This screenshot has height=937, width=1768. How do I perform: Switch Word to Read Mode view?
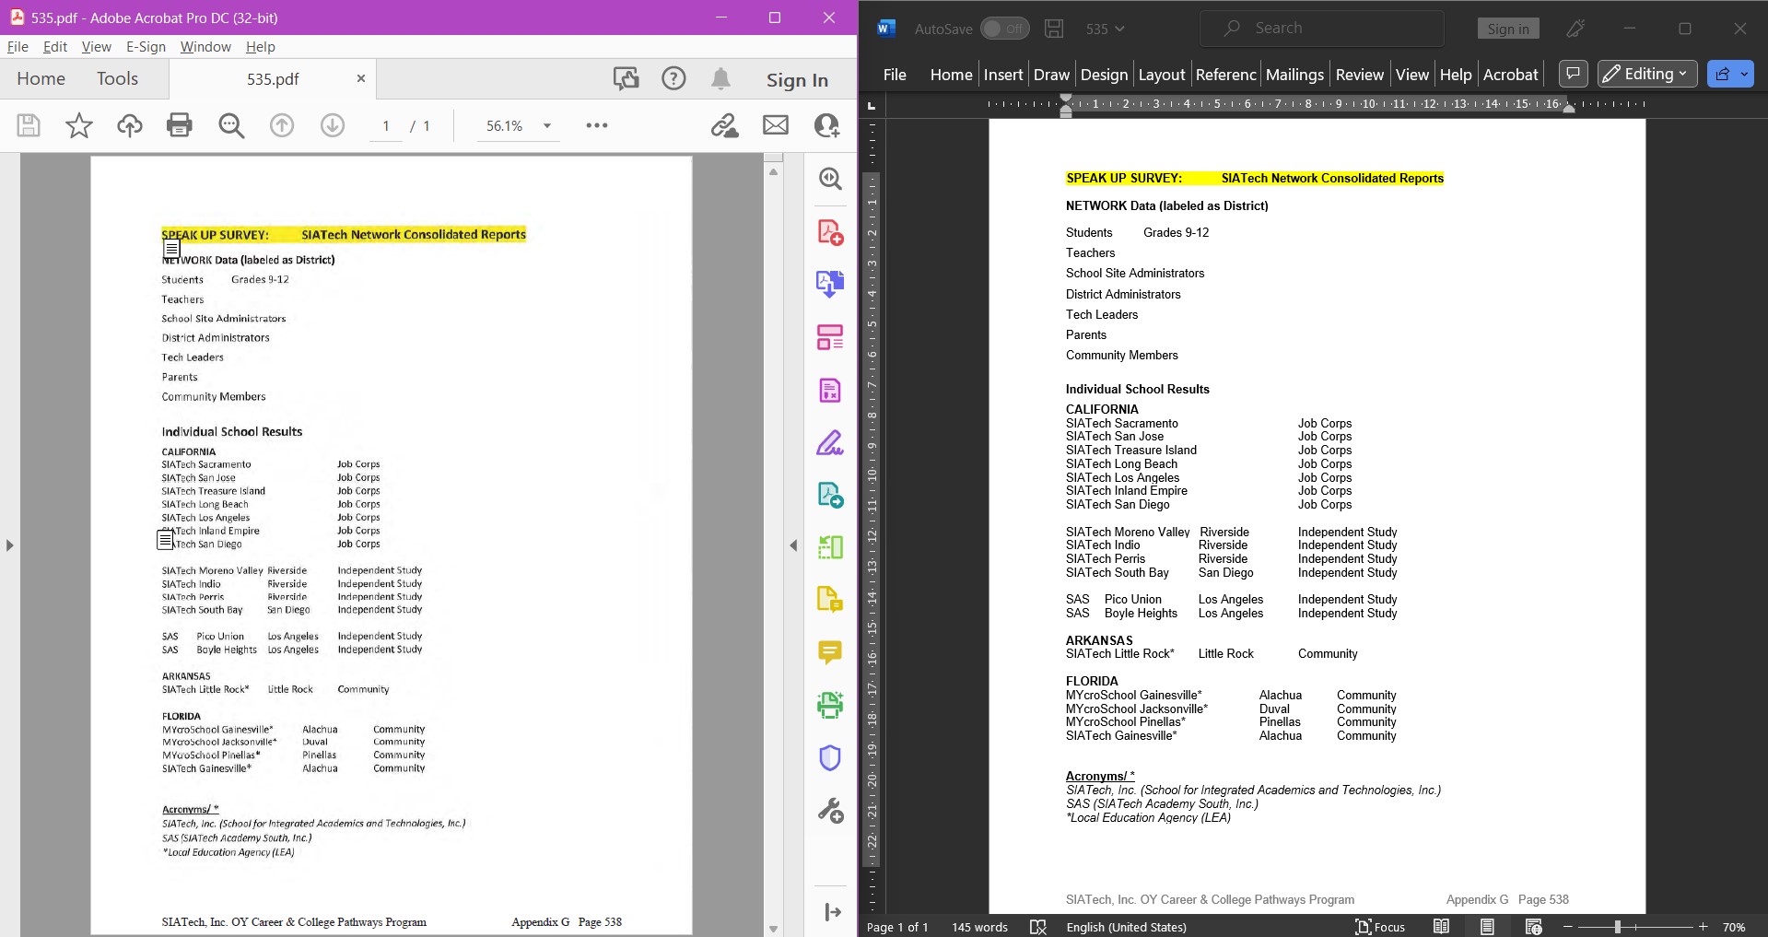point(1441,927)
